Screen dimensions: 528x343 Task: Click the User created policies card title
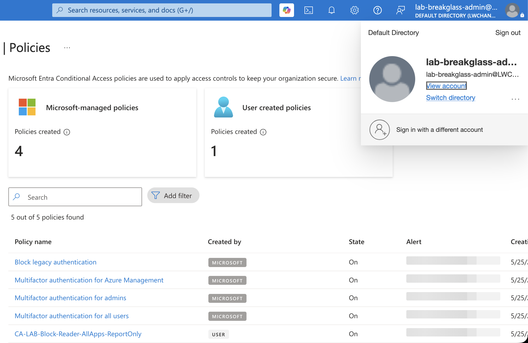click(277, 108)
